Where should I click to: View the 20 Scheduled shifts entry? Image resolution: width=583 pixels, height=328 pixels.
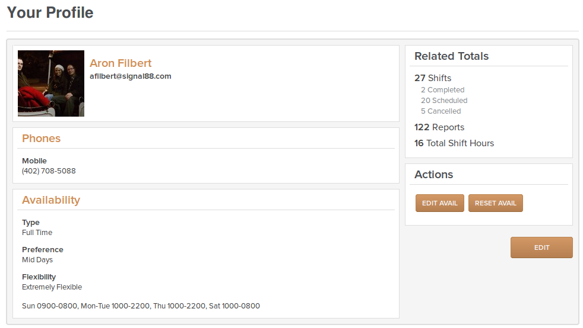click(x=444, y=101)
